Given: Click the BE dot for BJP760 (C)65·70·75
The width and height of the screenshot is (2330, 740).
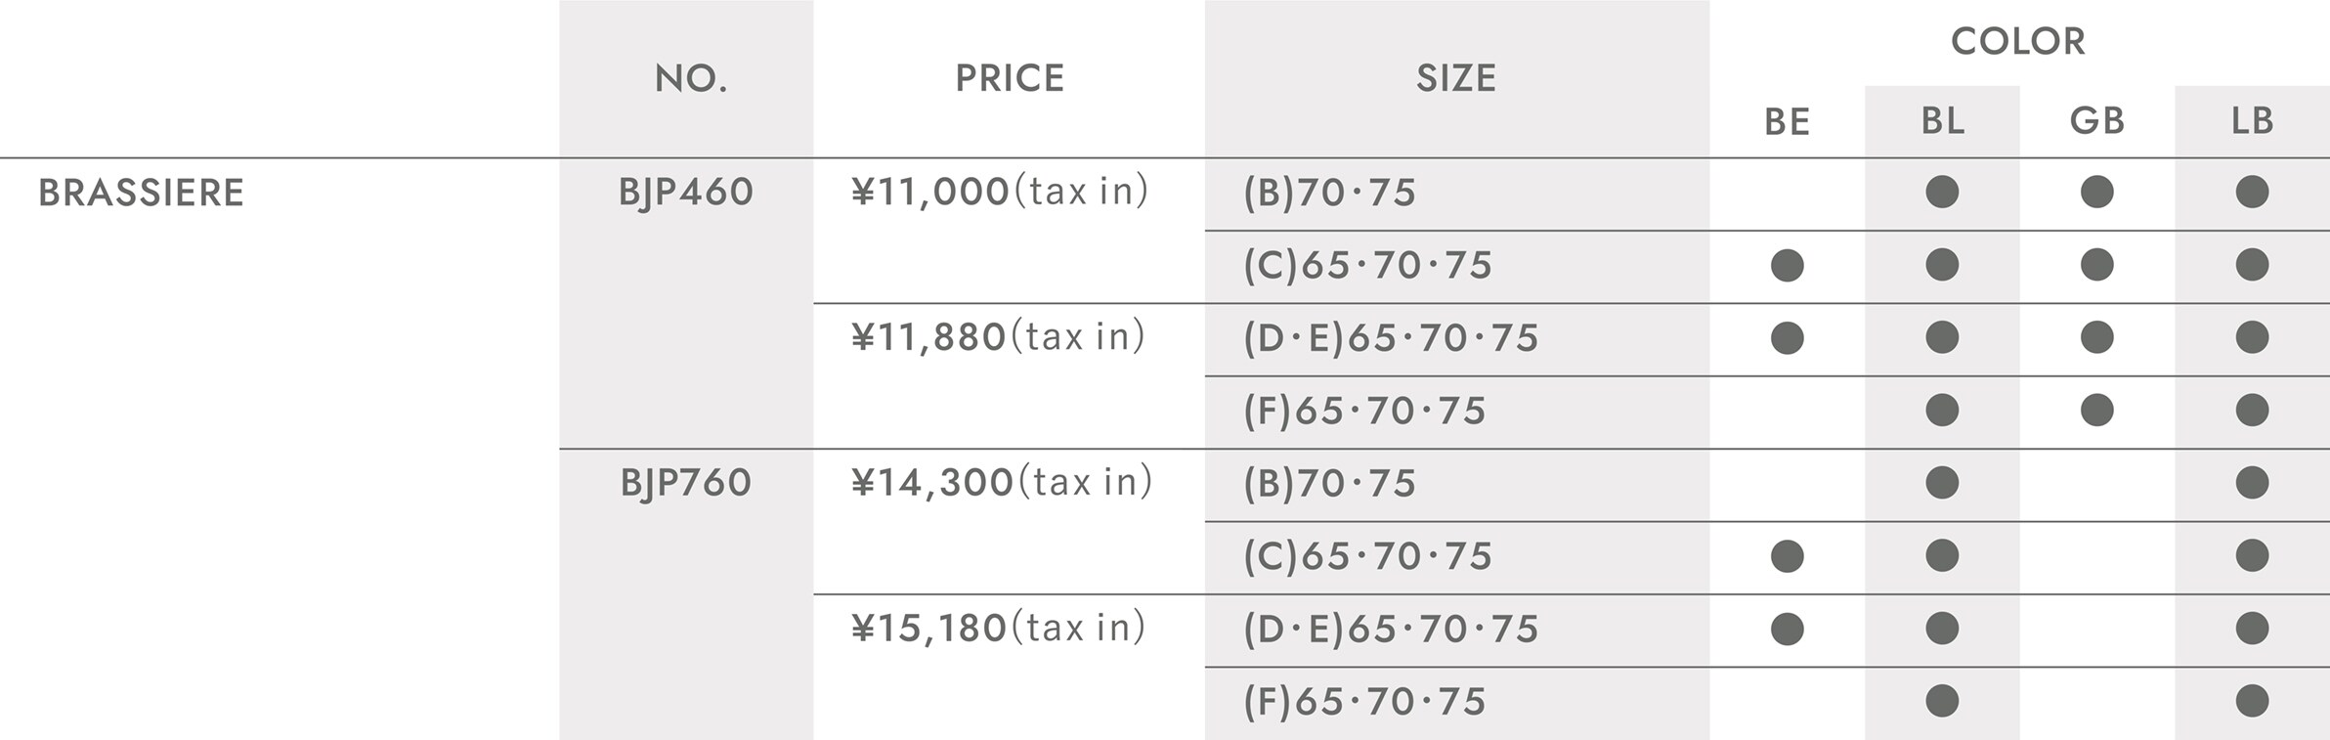Looking at the screenshot, I should 1788,556.
